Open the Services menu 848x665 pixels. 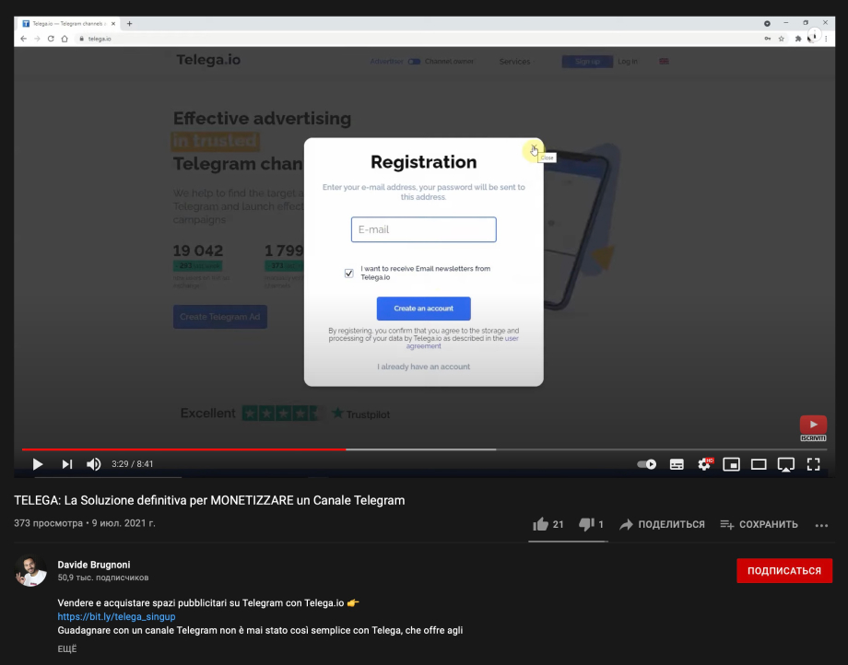pos(514,62)
